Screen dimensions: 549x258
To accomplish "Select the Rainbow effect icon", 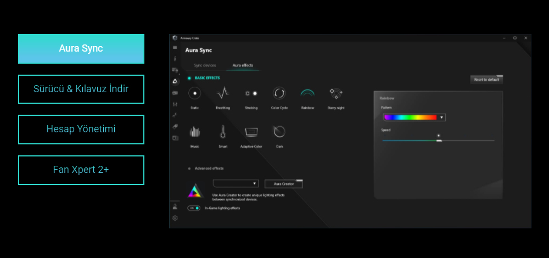I will point(307,93).
